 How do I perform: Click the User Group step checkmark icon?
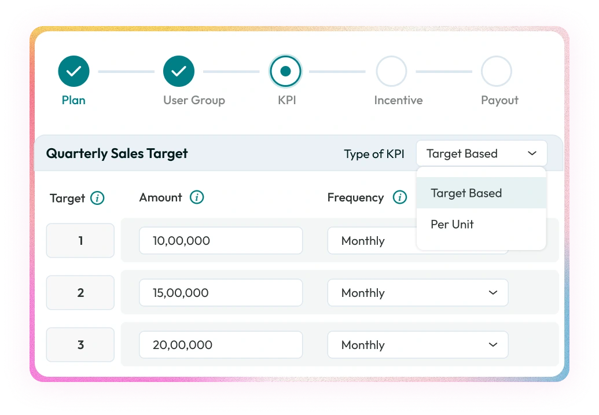click(x=179, y=71)
